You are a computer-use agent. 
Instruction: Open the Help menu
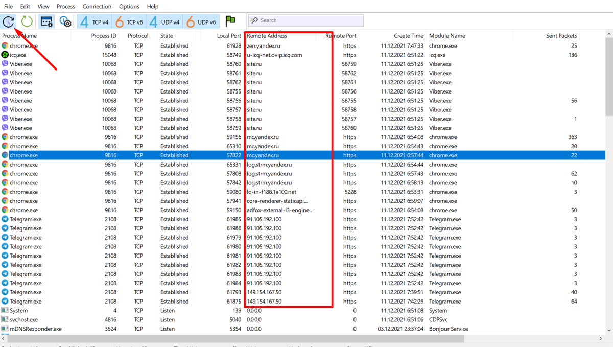(152, 7)
